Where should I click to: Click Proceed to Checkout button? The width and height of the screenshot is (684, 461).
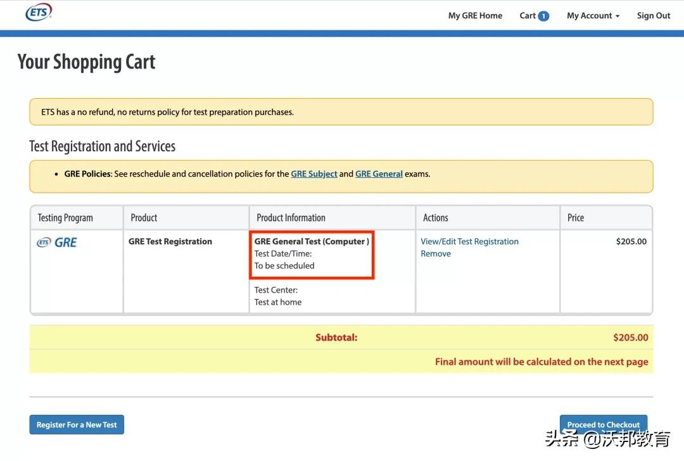pyautogui.click(x=603, y=424)
